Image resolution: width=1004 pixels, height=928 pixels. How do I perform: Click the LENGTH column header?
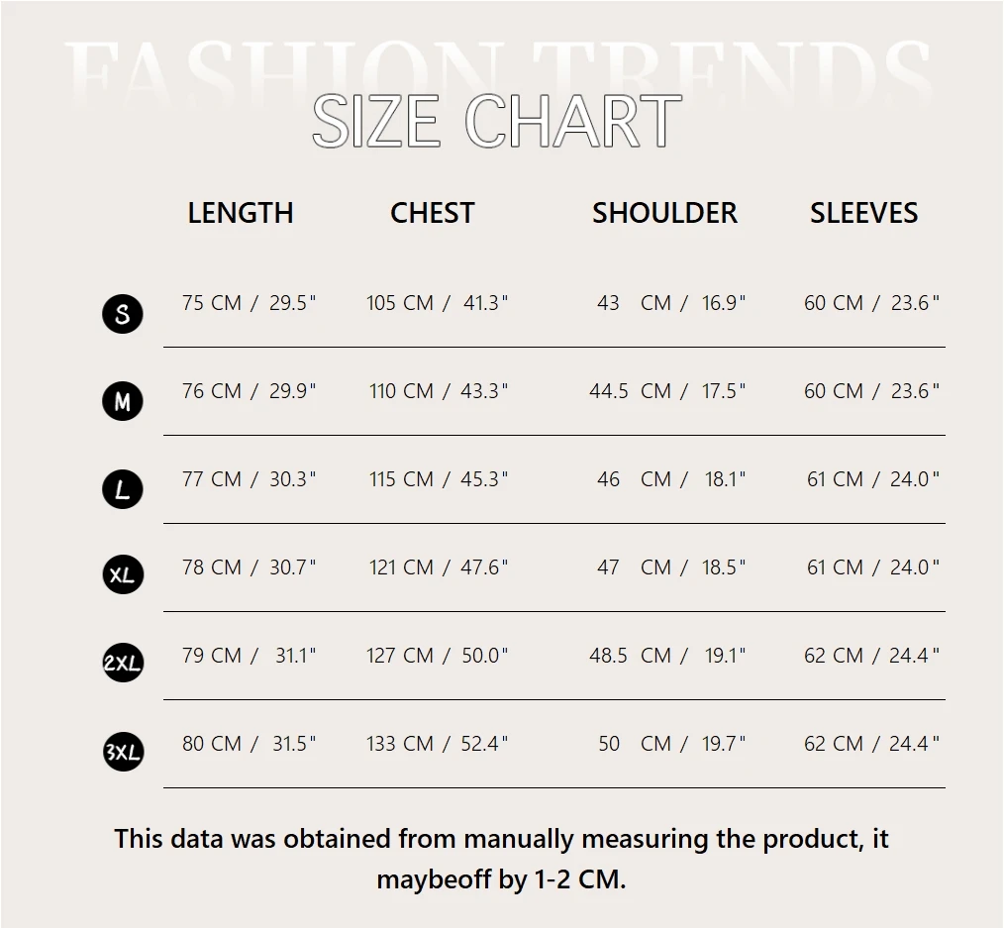[x=241, y=213]
